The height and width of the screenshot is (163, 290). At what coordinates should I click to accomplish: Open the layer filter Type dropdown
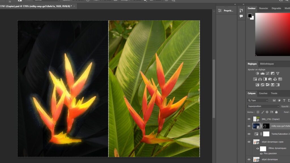pyautogui.click(x=258, y=100)
